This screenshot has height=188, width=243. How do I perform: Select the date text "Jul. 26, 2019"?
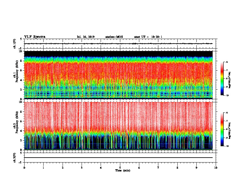[x=86, y=37]
